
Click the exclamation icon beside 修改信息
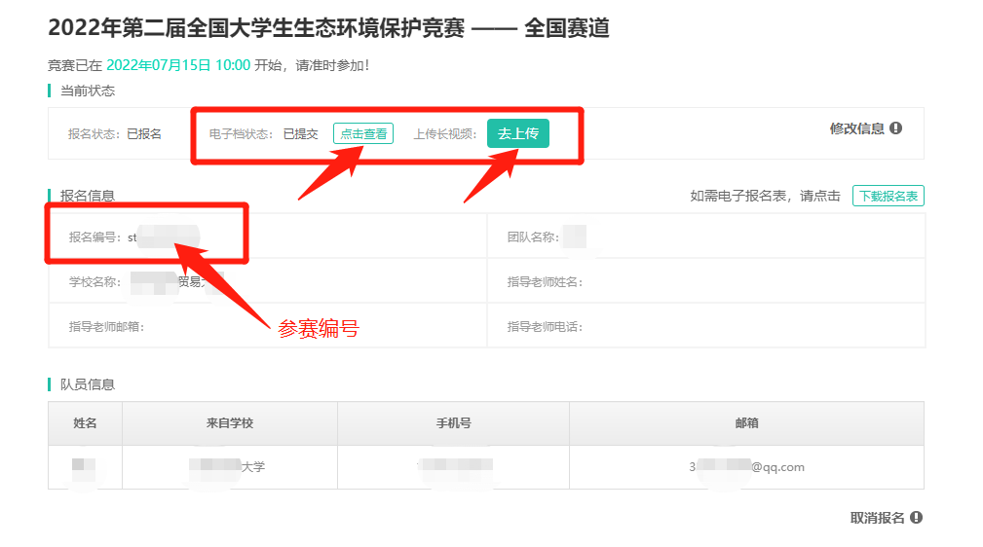click(x=895, y=128)
